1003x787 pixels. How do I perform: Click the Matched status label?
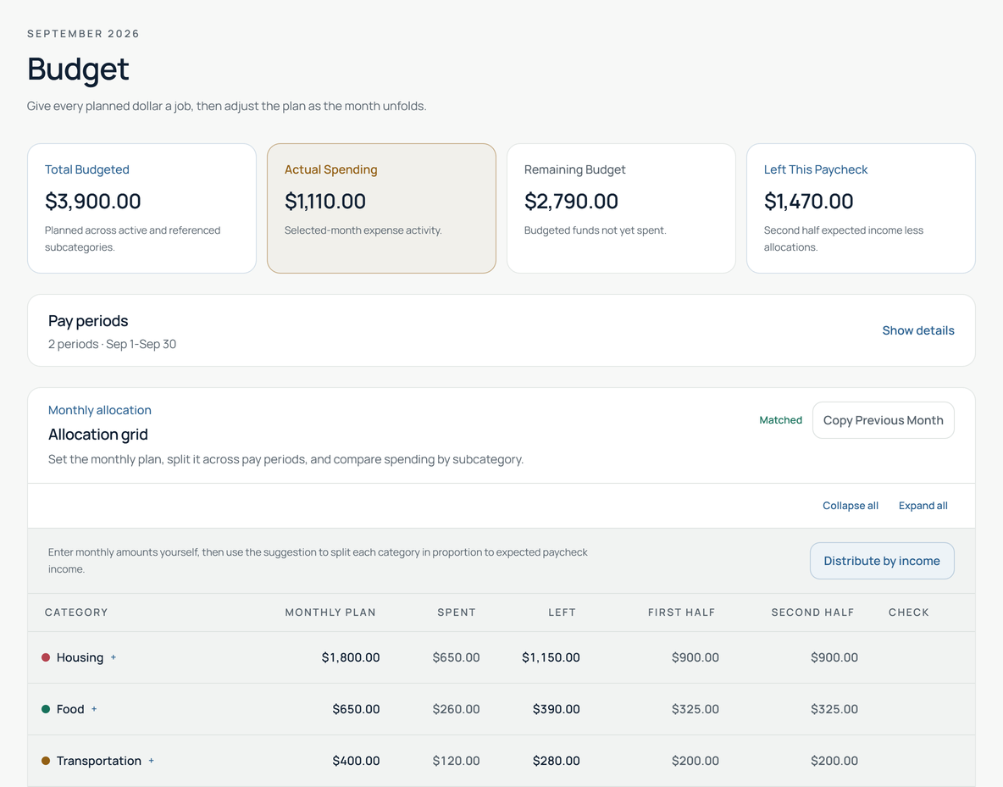point(780,420)
